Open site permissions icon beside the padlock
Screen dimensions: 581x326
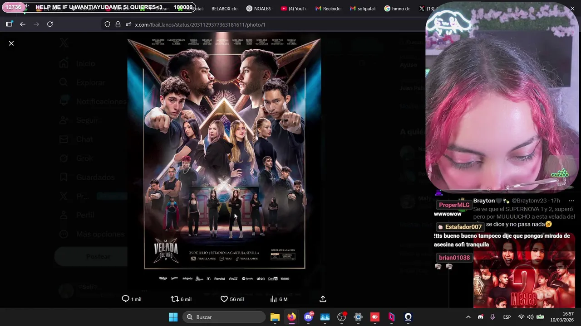[128, 24]
